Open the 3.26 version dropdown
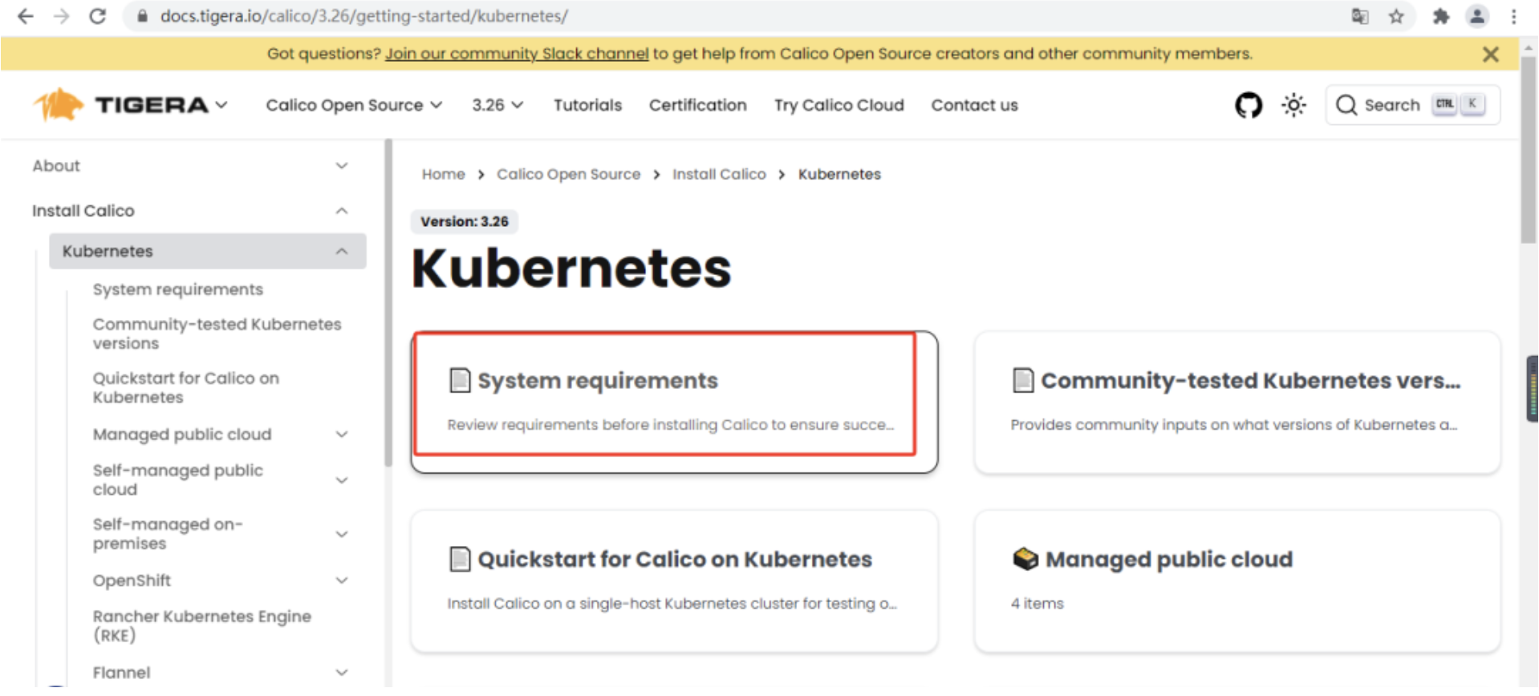The width and height of the screenshot is (1539, 696). [497, 105]
